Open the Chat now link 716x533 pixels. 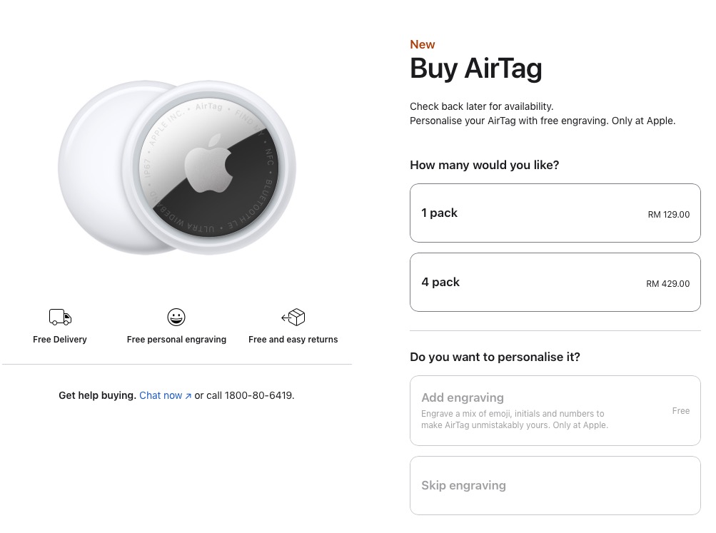coord(161,395)
